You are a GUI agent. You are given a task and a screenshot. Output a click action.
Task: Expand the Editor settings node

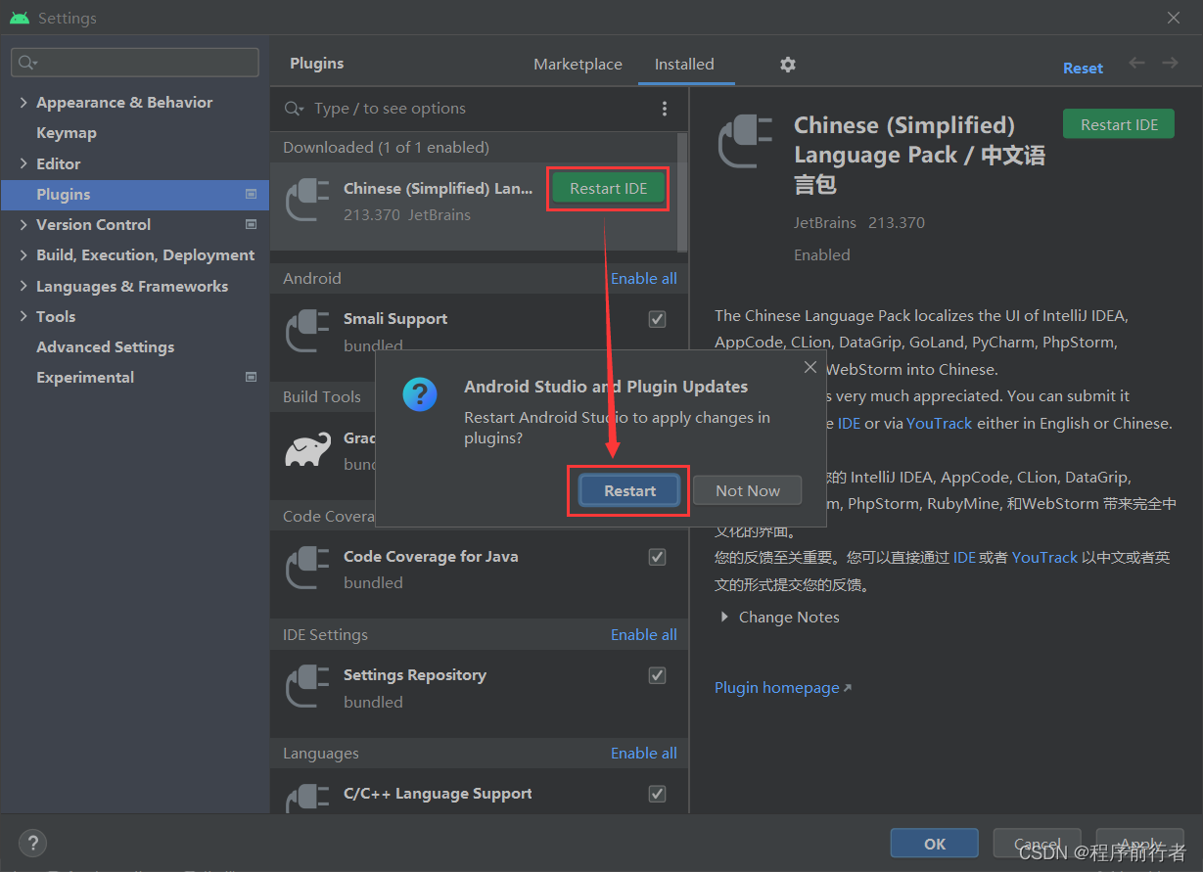coord(23,163)
